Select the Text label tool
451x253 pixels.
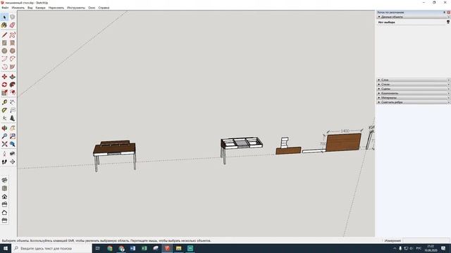(x=13, y=110)
